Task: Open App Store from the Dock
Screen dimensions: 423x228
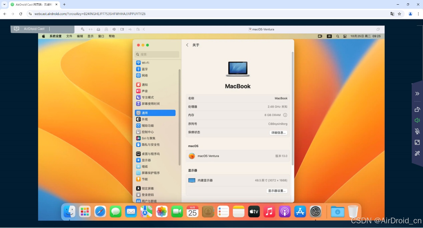Action: [x=300, y=211]
